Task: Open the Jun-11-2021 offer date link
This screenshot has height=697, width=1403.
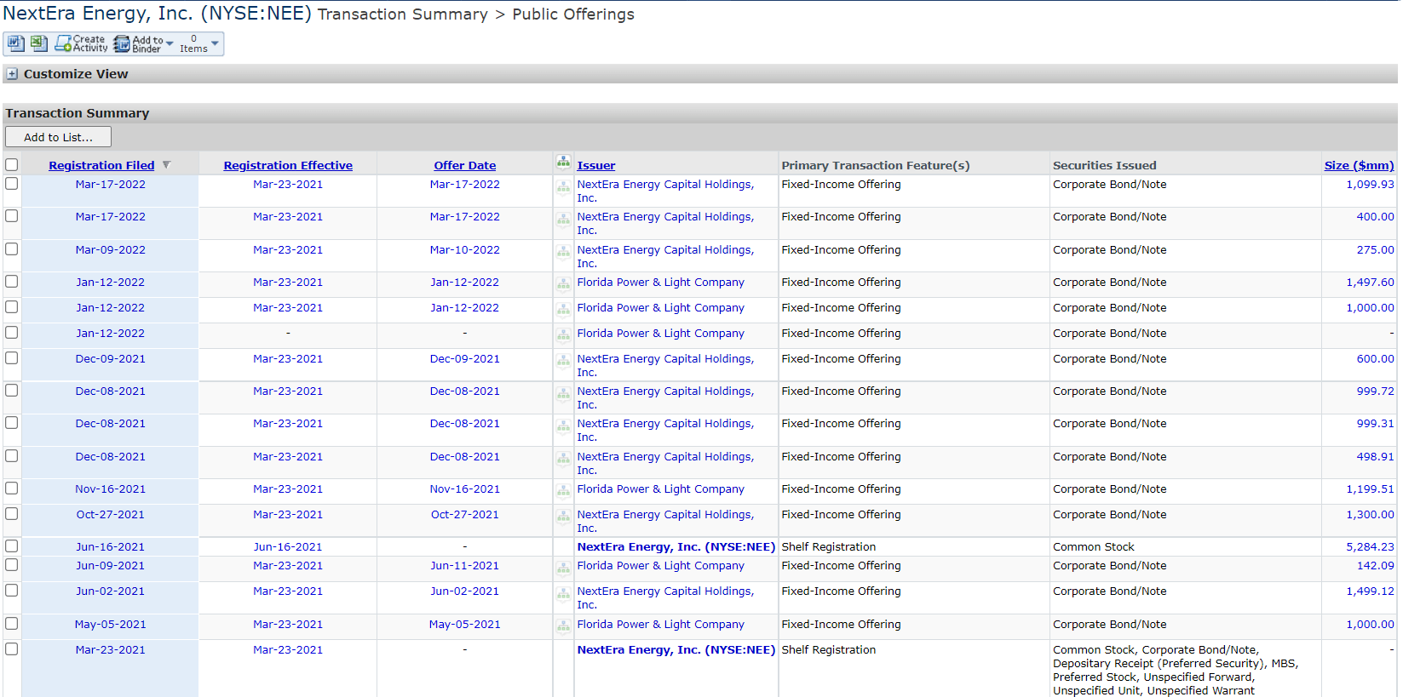Action: tap(464, 565)
